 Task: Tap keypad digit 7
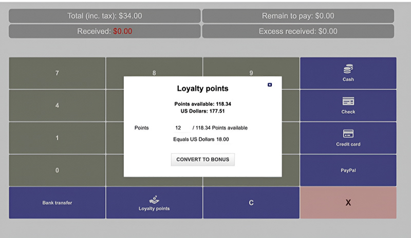click(57, 73)
